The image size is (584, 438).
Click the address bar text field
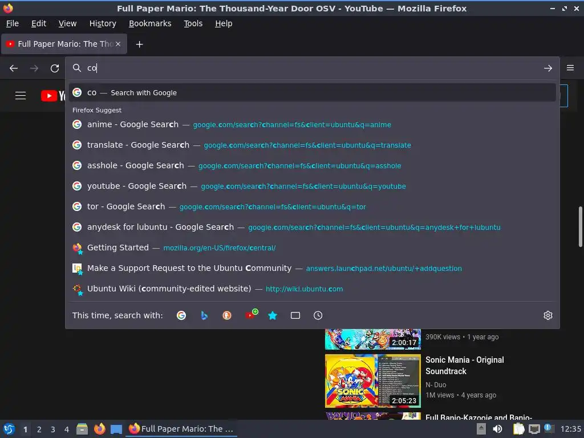pos(312,68)
